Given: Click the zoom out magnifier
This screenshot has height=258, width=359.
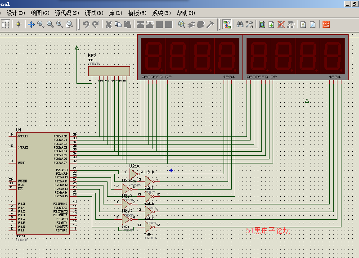Looking at the screenshot, I should tap(50, 24).
